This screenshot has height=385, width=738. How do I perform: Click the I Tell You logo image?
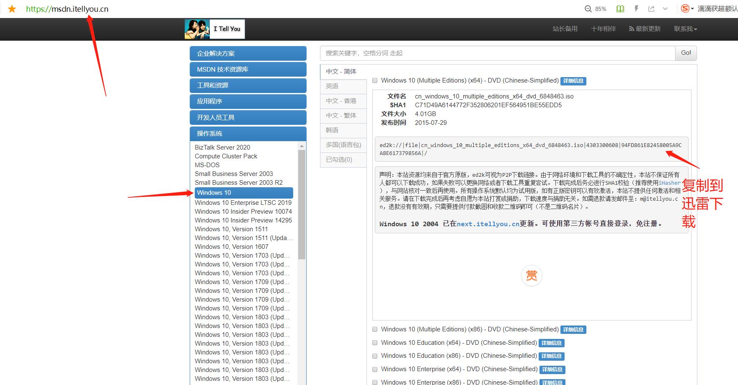tap(214, 29)
